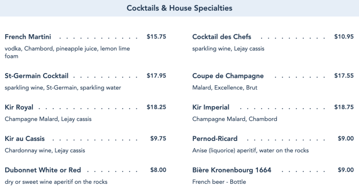The width and height of the screenshot is (359, 191).
Task: Click the $18.75 Kir Imperial price
Action: [344, 107]
